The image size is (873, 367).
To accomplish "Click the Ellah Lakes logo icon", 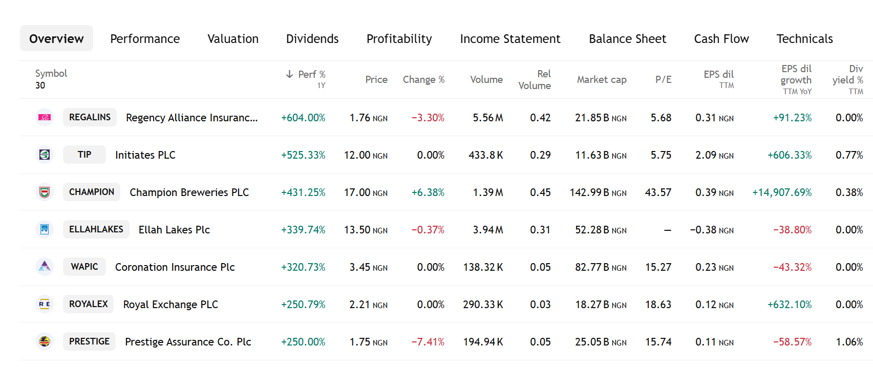I will tap(45, 229).
